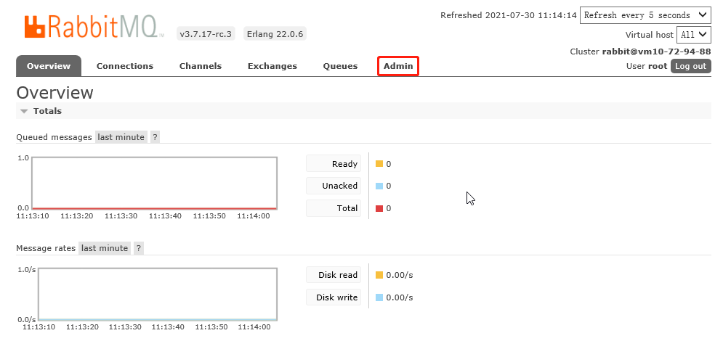Click the blue Unacked color swatch
This screenshot has height=341, width=723.
(379, 186)
